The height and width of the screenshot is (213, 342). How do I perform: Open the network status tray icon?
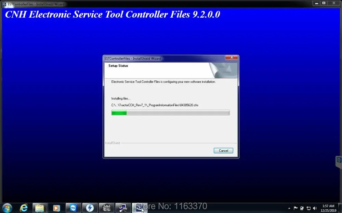(308, 208)
